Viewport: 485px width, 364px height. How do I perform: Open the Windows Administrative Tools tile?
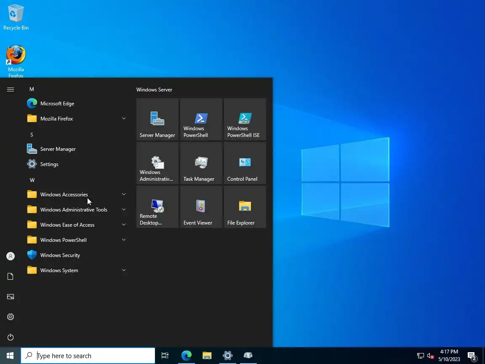coord(157,163)
